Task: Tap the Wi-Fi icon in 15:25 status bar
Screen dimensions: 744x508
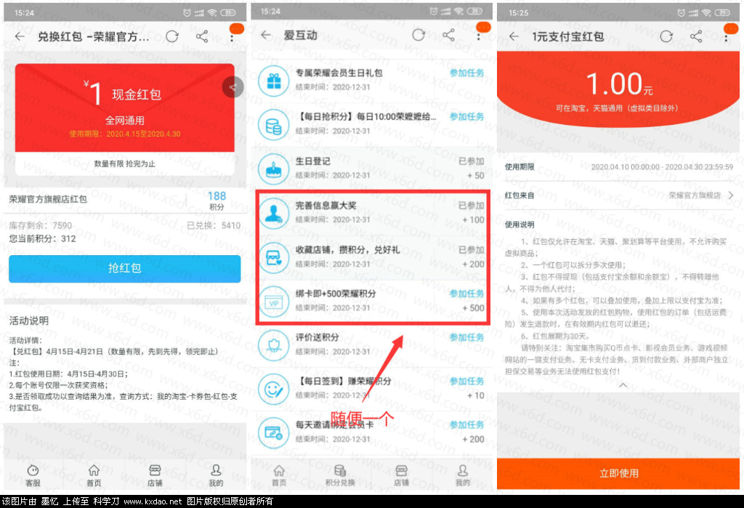Action: coord(706,13)
